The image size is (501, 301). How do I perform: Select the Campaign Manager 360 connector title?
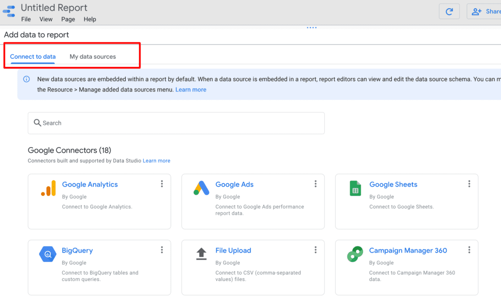pyautogui.click(x=408, y=251)
